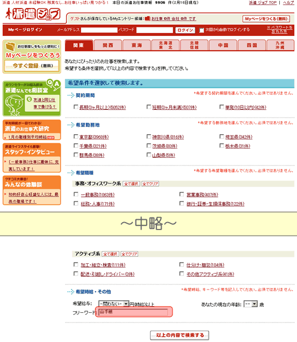Click the パスワード login field
This screenshot has height=342, width=297.
[x=155, y=30]
